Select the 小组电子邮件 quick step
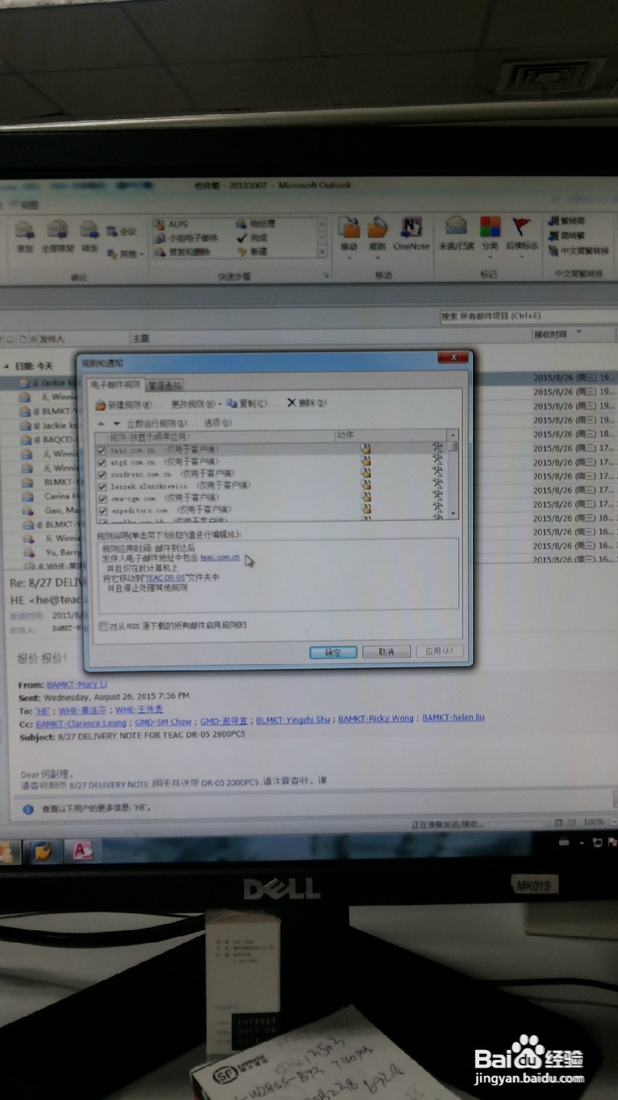This screenshot has height=1100, width=618. pos(186,238)
